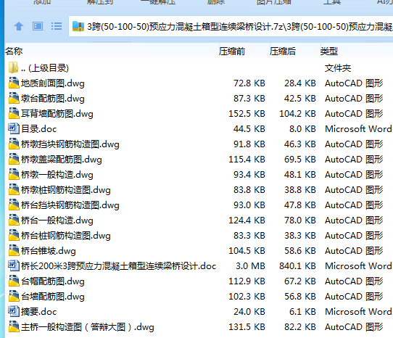Viewport: 393px width, 338px height.
Task: Click the icon of 桥台挡块钢筋构造图.dwg
Action: pos(14,205)
